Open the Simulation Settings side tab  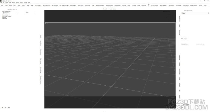tap(41, 80)
